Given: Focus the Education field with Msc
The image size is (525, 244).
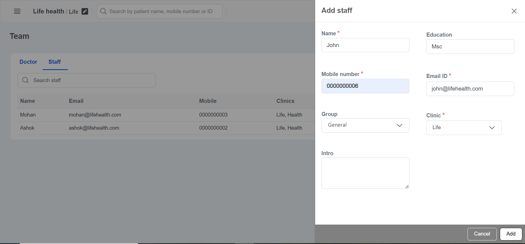Looking at the screenshot, I should tap(470, 47).
